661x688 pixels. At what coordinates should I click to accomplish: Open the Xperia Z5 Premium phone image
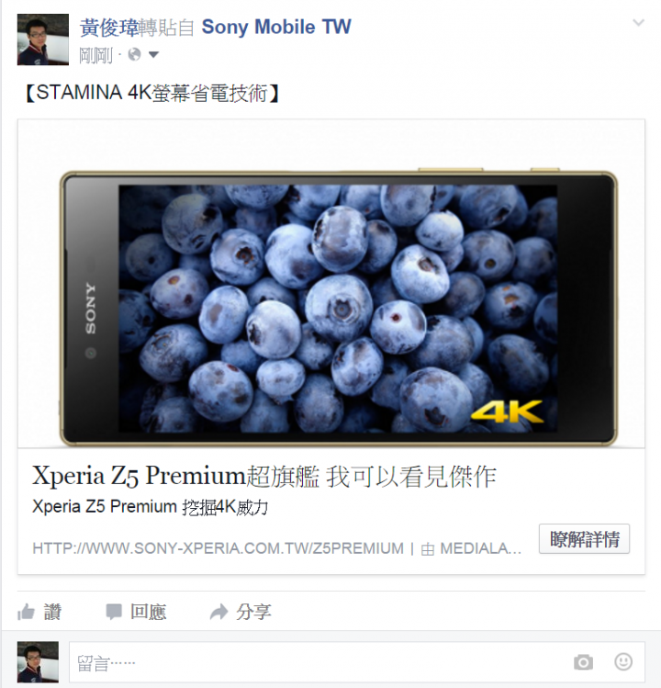pyautogui.click(x=331, y=284)
